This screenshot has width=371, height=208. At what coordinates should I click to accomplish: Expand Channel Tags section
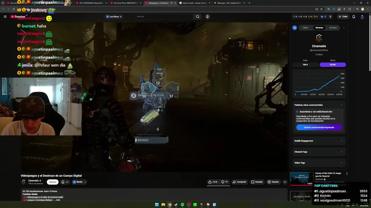[319, 152]
